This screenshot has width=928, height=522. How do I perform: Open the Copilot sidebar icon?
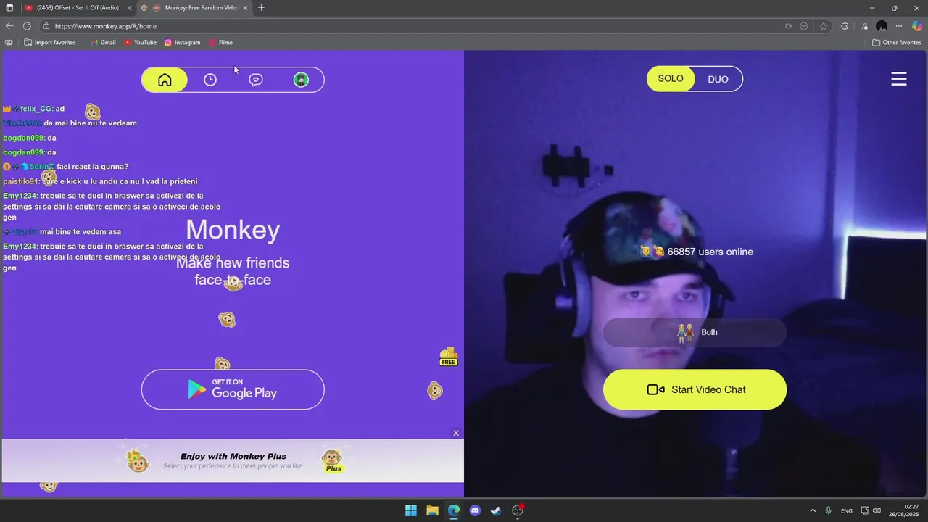click(917, 26)
